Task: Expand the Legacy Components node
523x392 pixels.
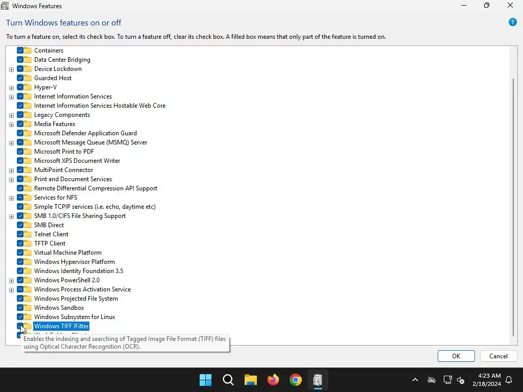Action: click(x=11, y=115)
